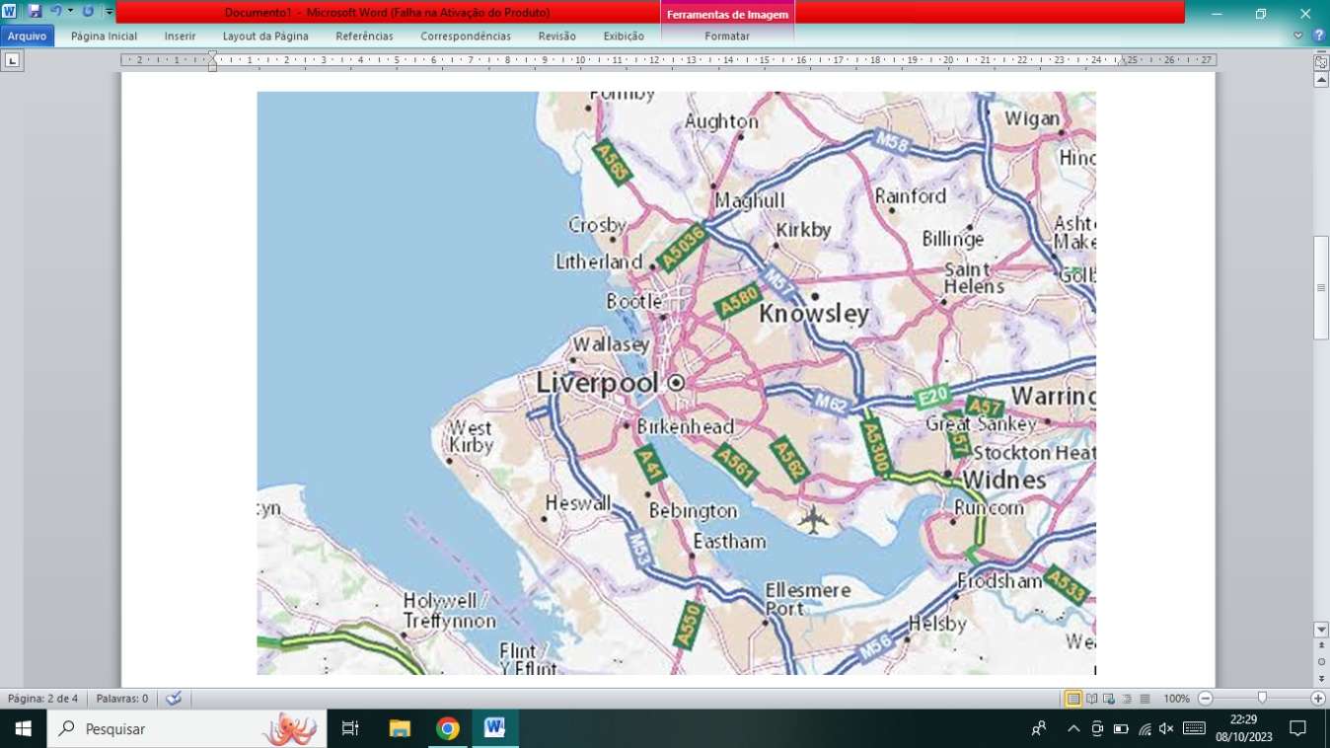Click the first-line indent marker on ruler
The height and width of the screenshot is (748, 1330).
coord(212,55)
